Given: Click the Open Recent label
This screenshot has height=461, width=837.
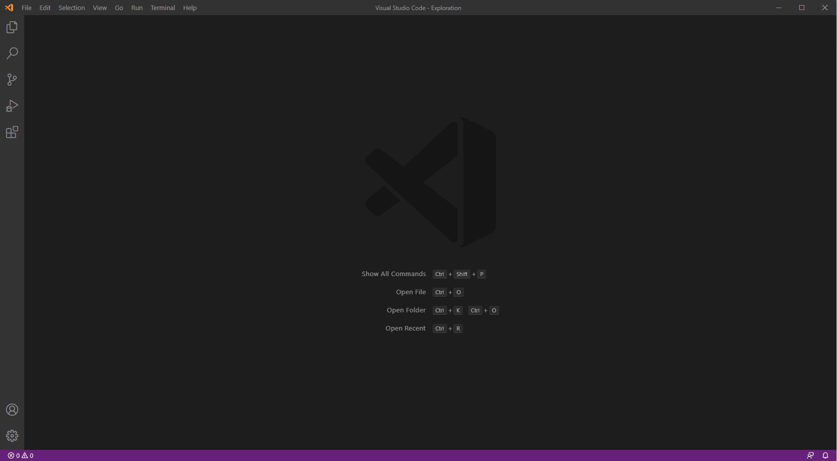Looking at the screenshot, I should [x=405, y=328].
